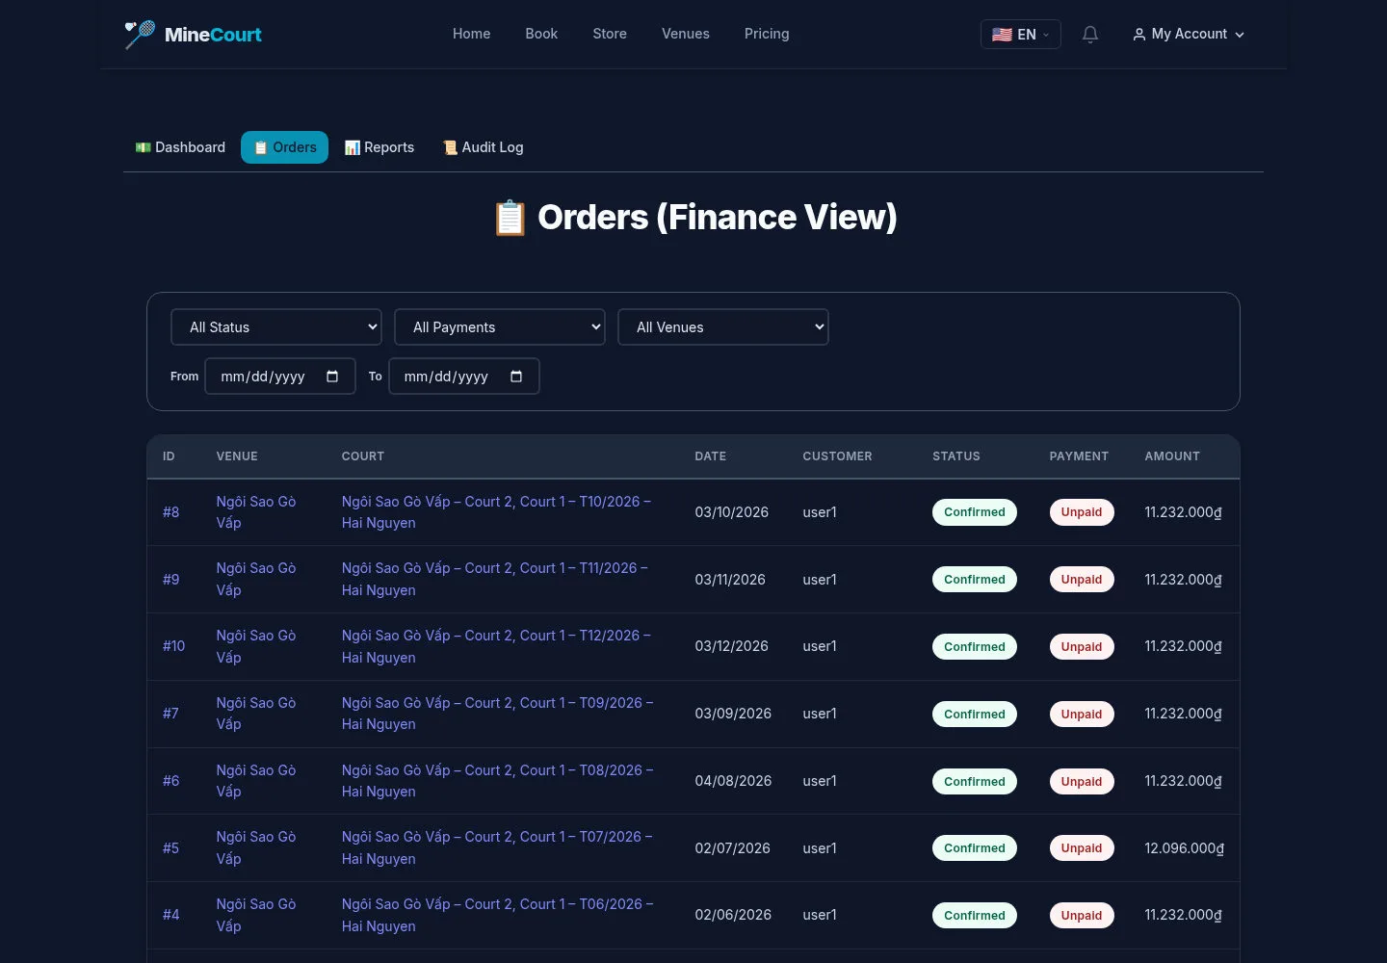Open the Venues navigation link
Image resolution: width=1387 pixels, height=963 pixels.
pos(686,34)
